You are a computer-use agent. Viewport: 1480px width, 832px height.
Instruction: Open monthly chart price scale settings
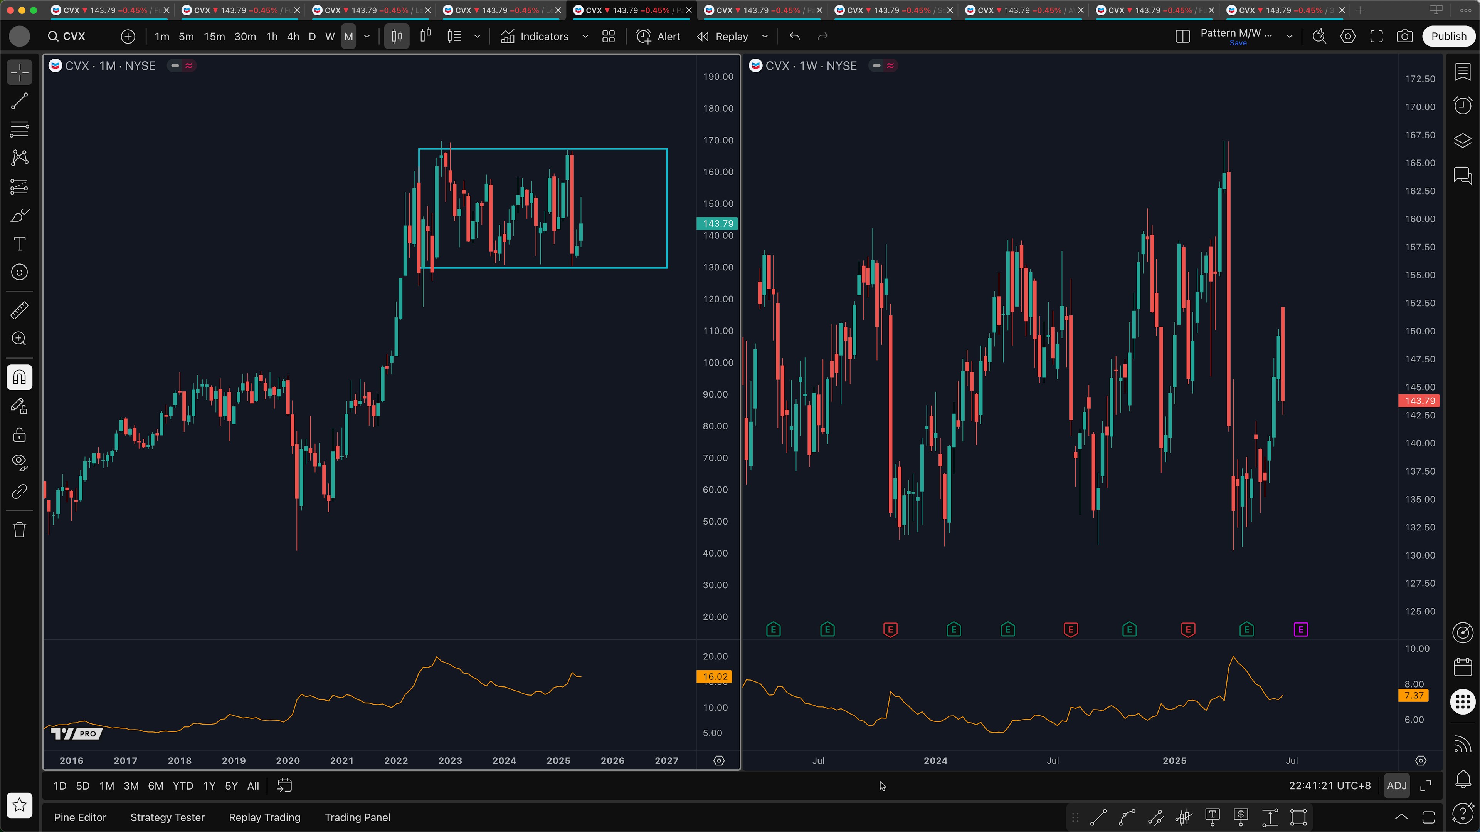(719, 761)
